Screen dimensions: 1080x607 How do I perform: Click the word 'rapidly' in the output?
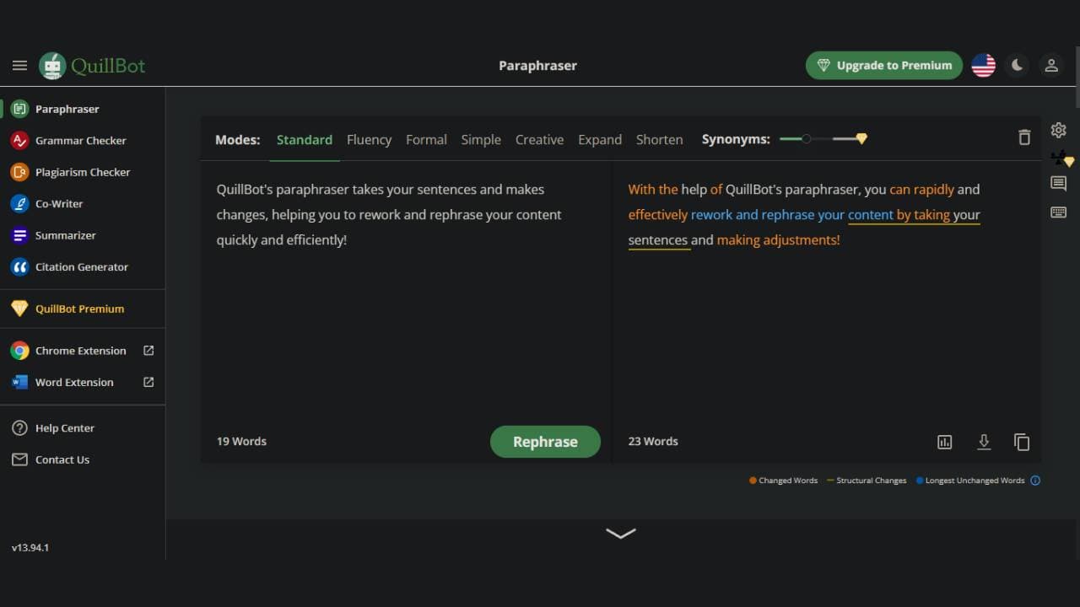(x=933, y=190)
